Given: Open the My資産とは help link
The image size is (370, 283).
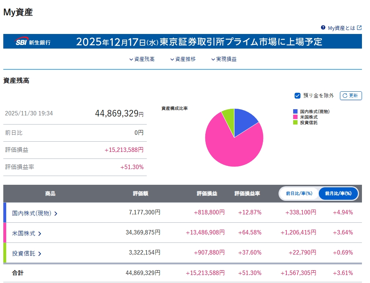Looking at the screenshot, I should click(341, 28).
